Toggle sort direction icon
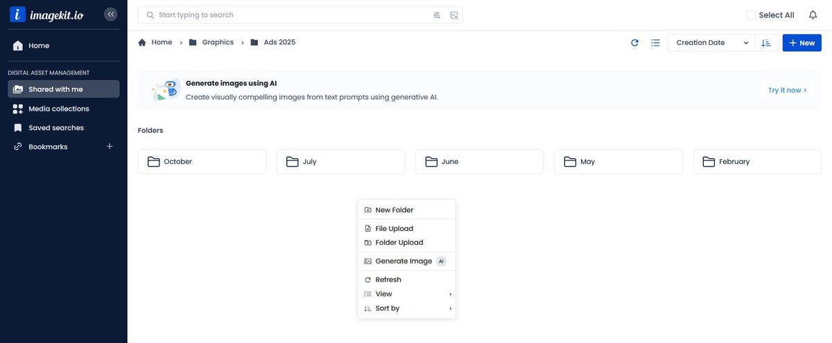Screen dimensions: 832x343 pyautogui.click(x=766, y=43)
